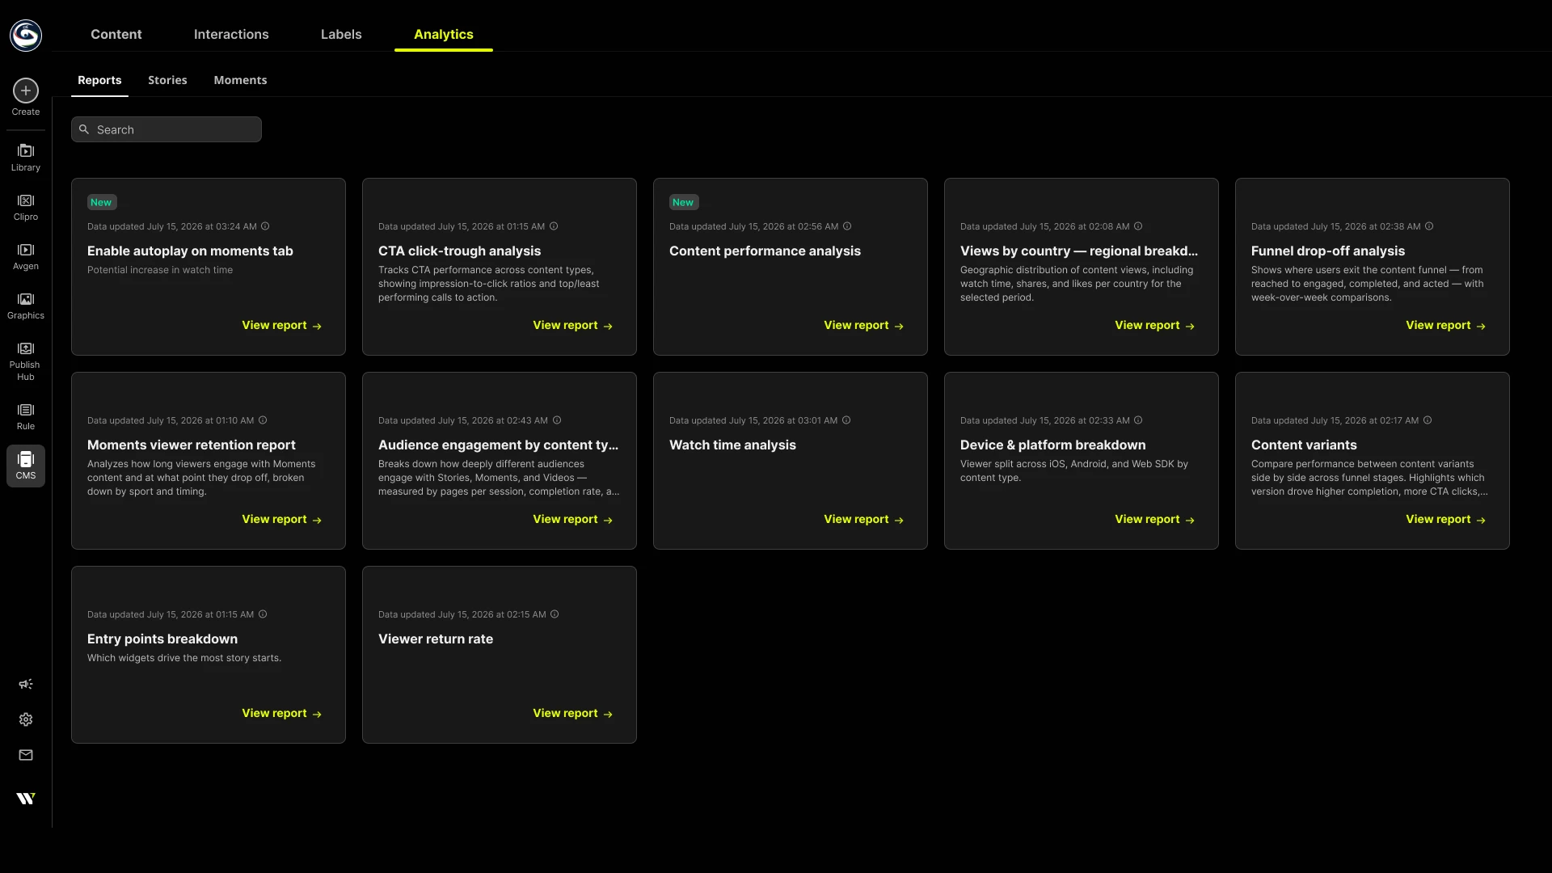Open the Publish Hub icon
The image size is (1552, 873).
[26, 348]
